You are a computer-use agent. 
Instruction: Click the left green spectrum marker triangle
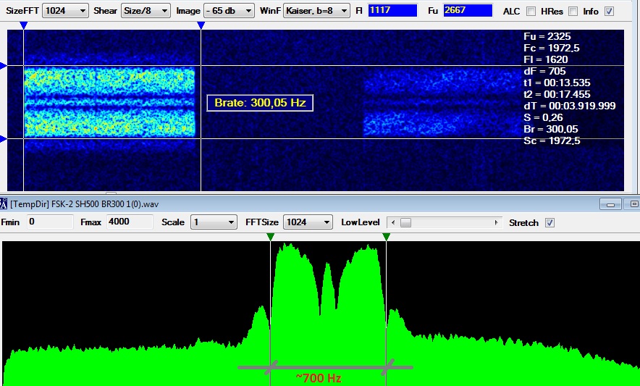point(270,237)
